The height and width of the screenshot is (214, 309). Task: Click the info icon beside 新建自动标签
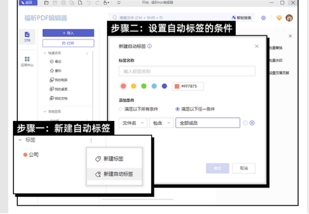tap(149, 46)
